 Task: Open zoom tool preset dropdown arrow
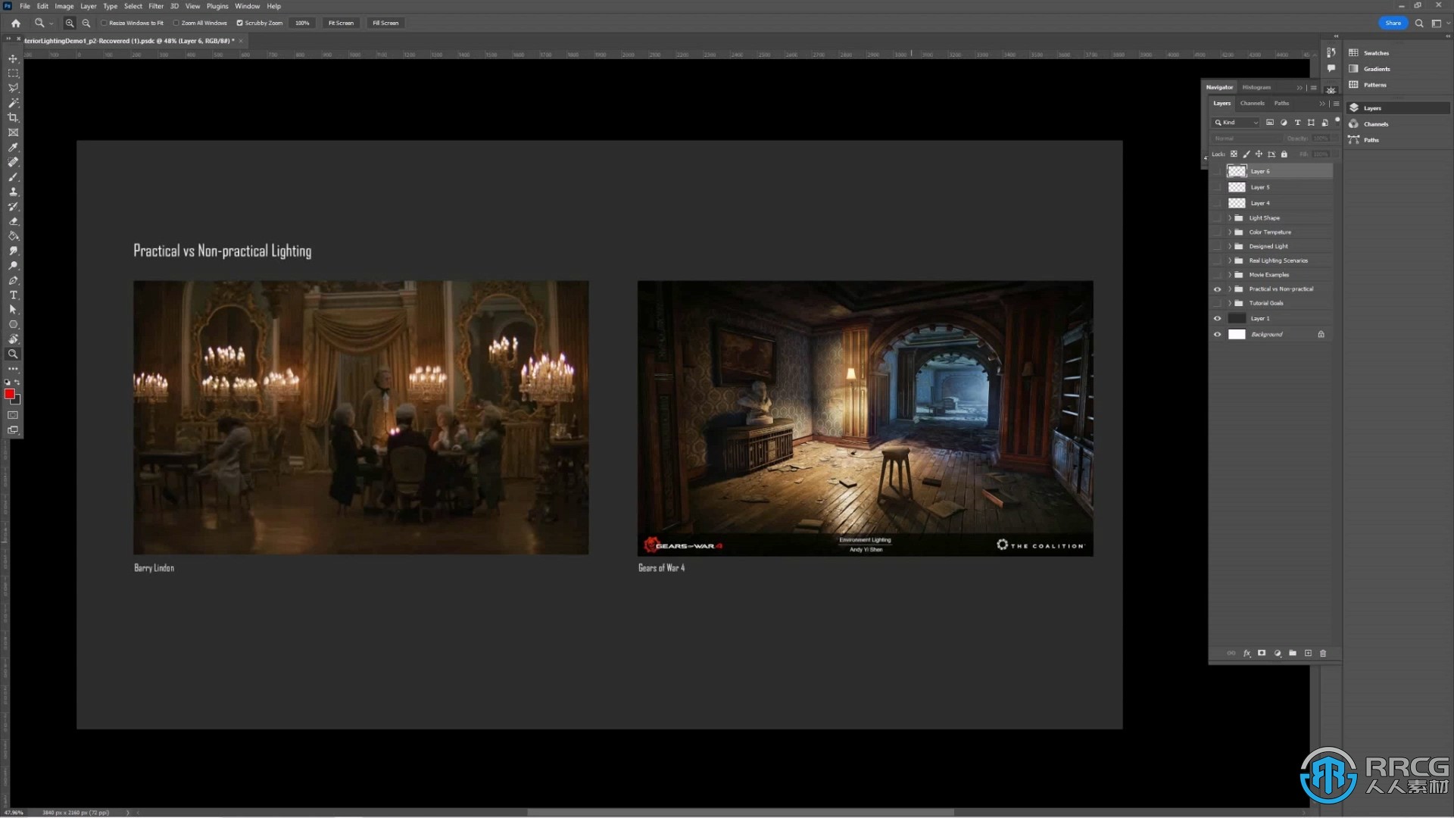[x=51, y=23]
